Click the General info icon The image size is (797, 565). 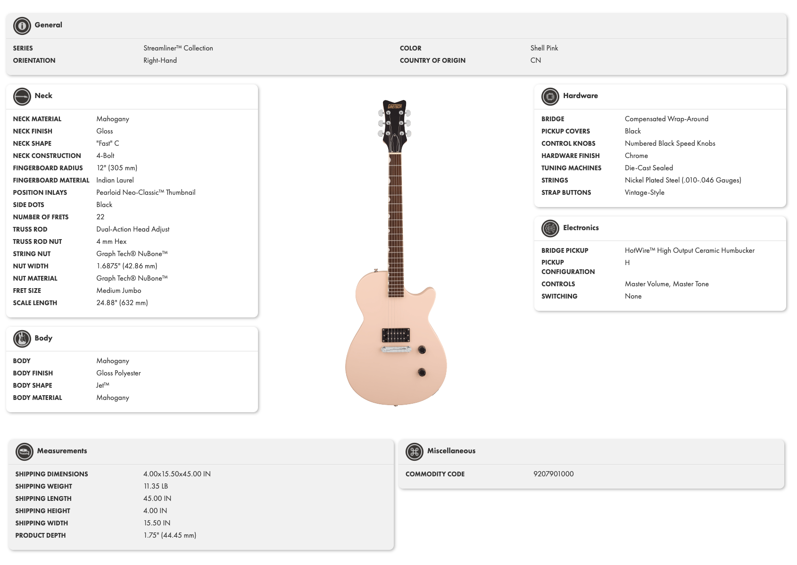[22, 26]
